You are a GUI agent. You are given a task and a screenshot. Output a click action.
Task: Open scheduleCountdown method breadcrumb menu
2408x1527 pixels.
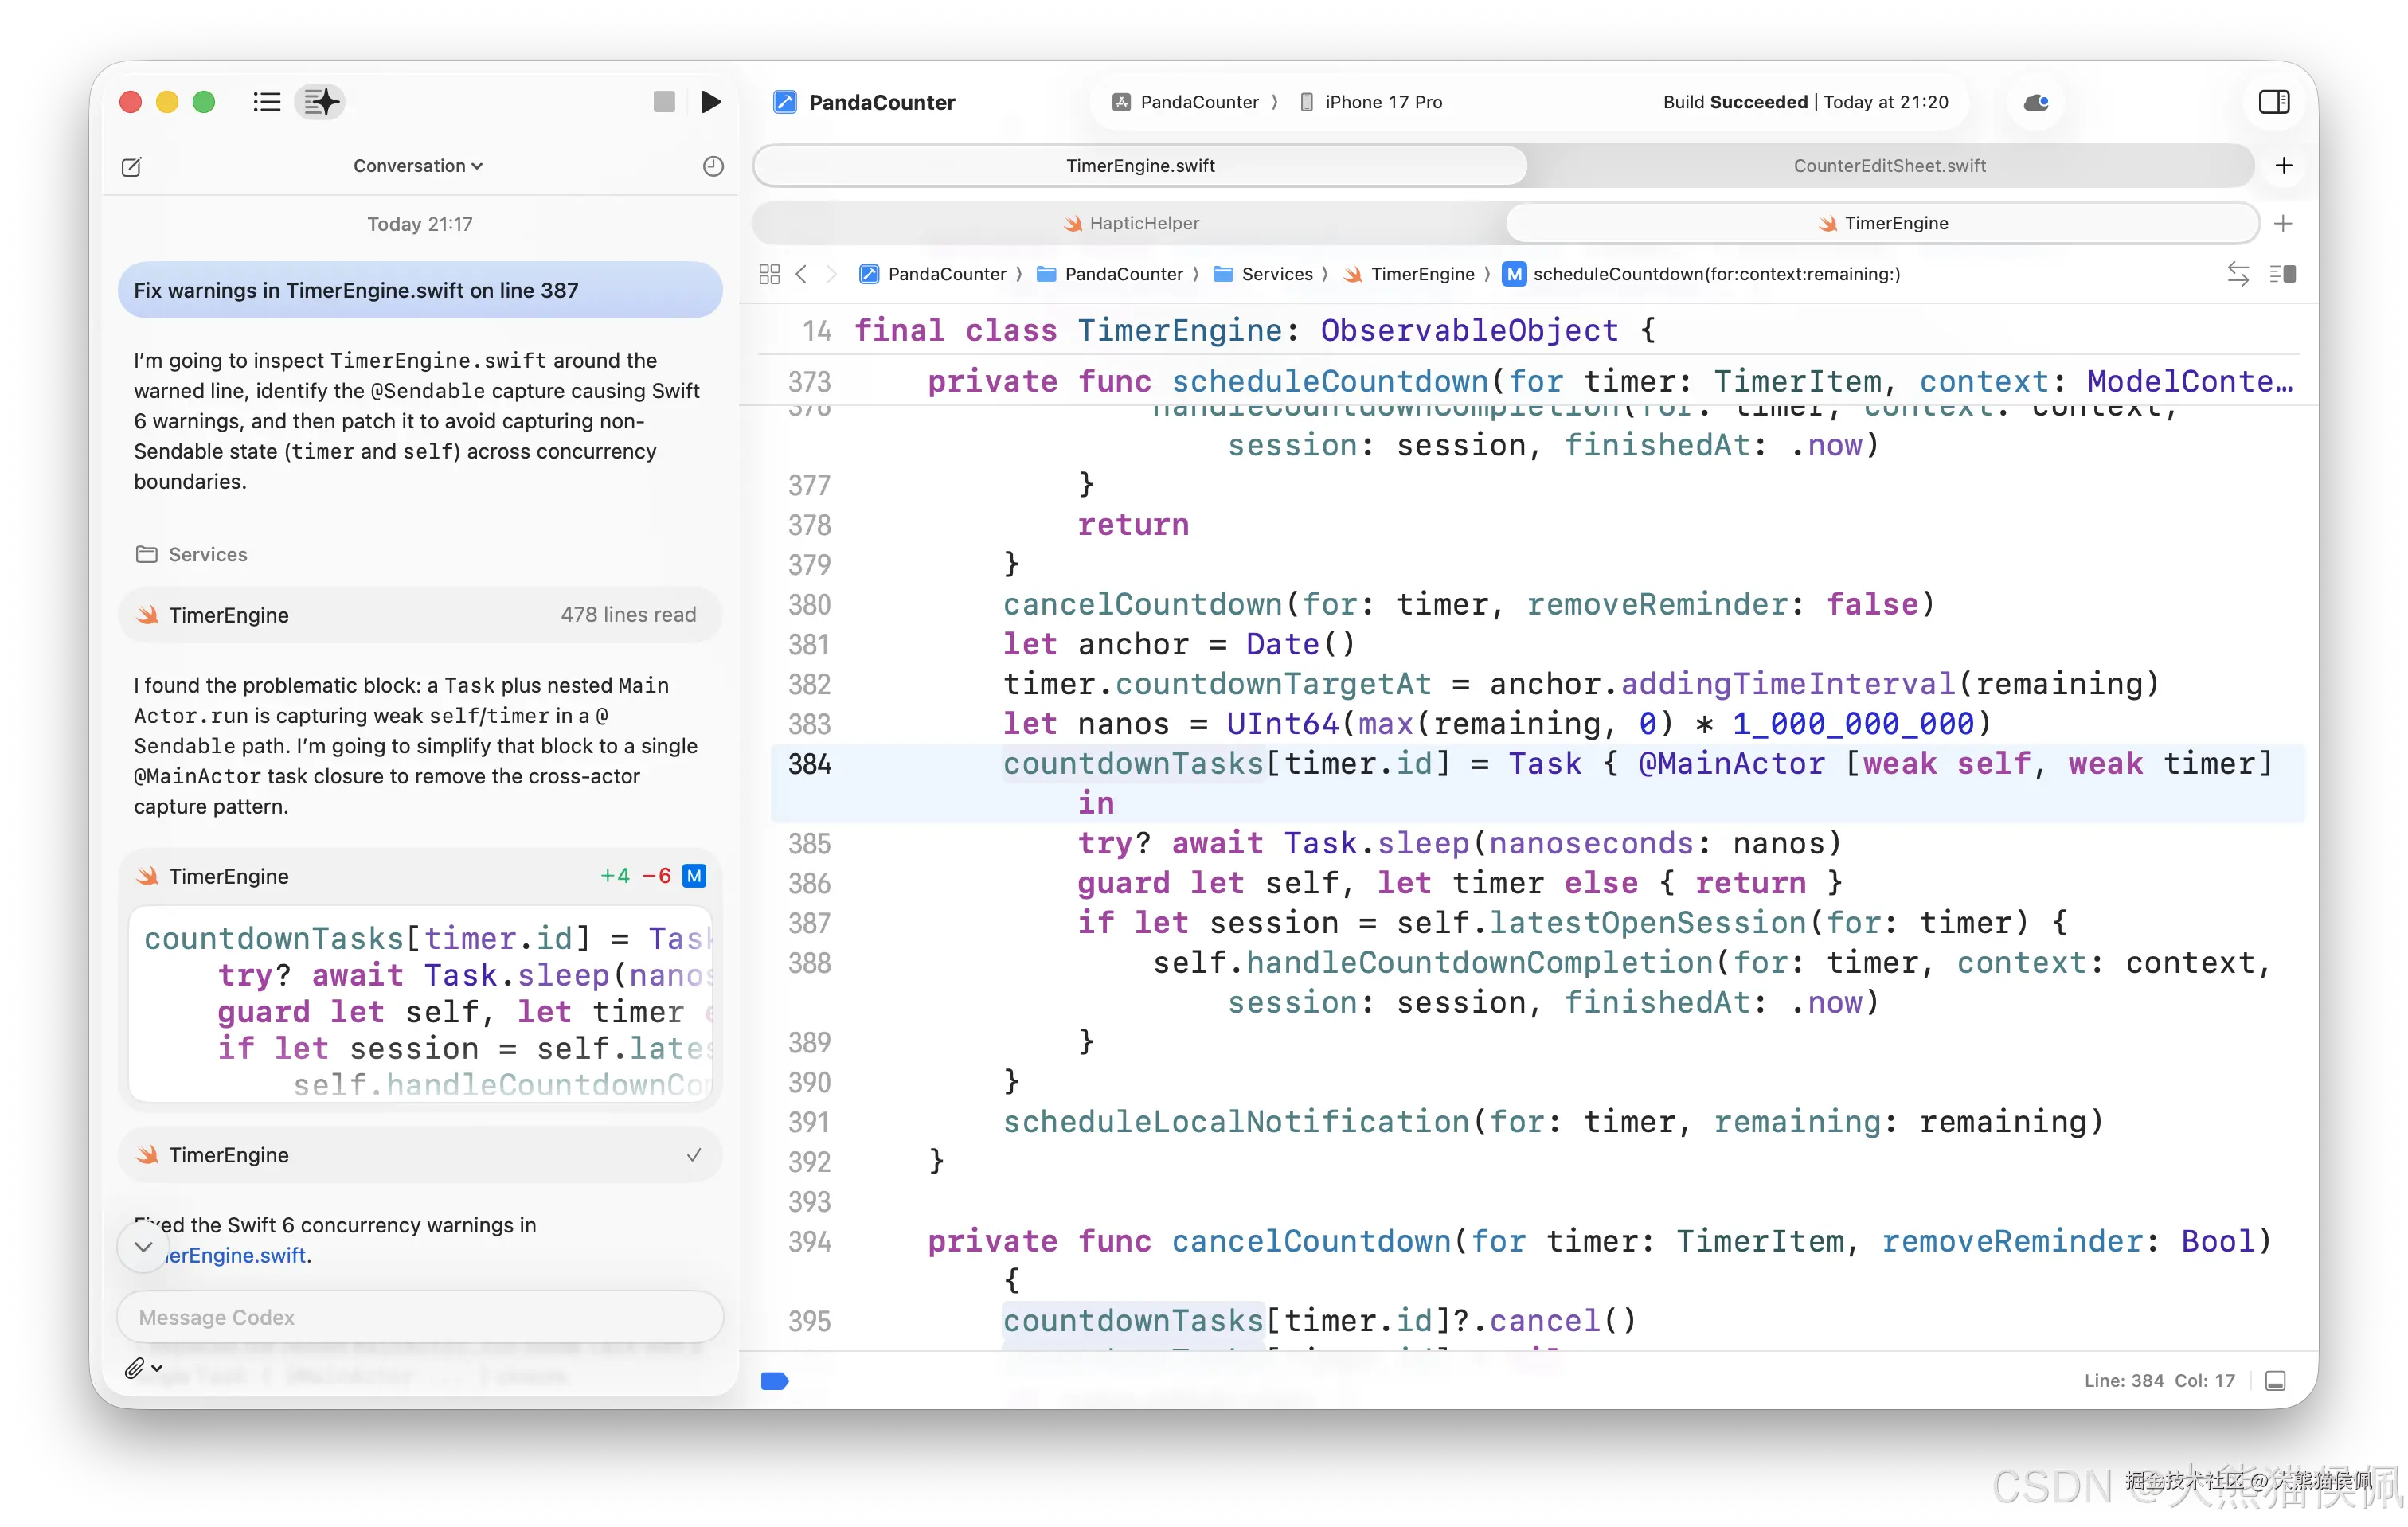1715,274
